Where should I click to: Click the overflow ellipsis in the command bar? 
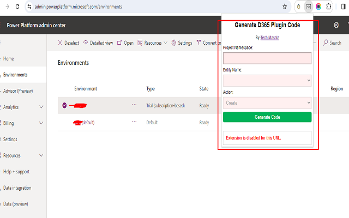tap(315, 43)
